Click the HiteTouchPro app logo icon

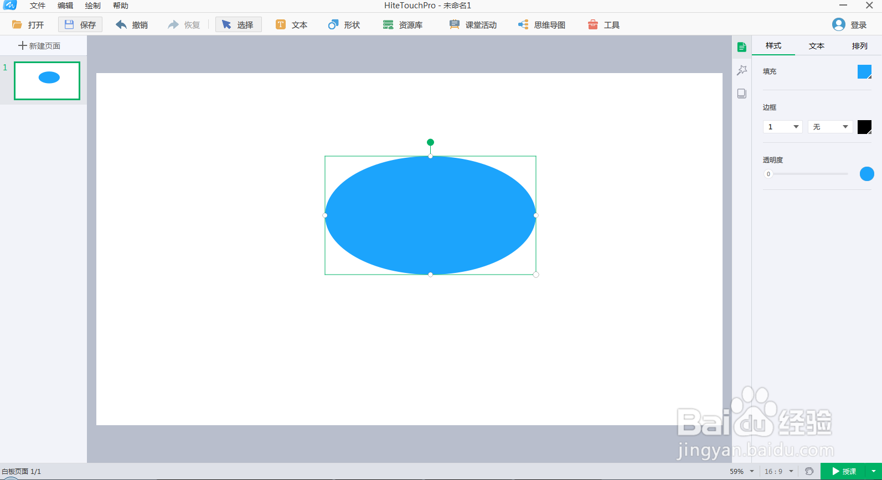coord(10,5)
